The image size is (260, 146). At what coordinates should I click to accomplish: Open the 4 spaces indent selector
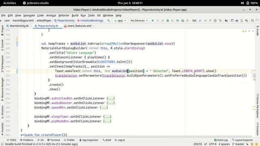224,144
